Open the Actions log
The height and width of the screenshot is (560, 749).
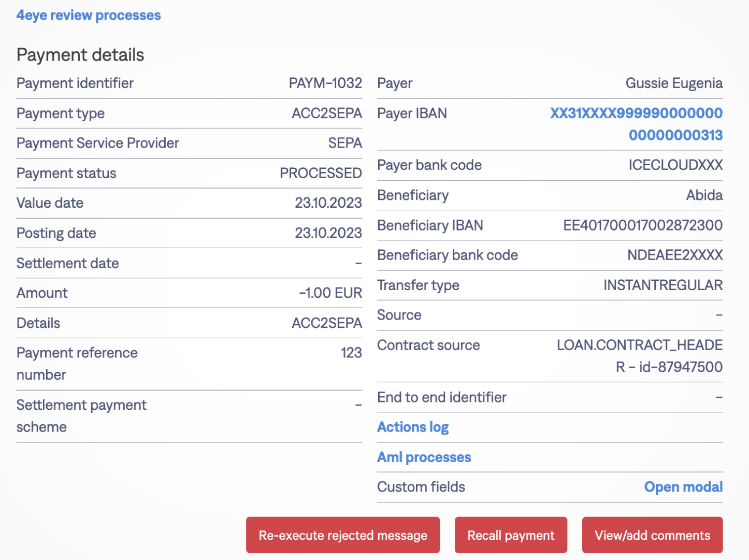coord(413,427)
